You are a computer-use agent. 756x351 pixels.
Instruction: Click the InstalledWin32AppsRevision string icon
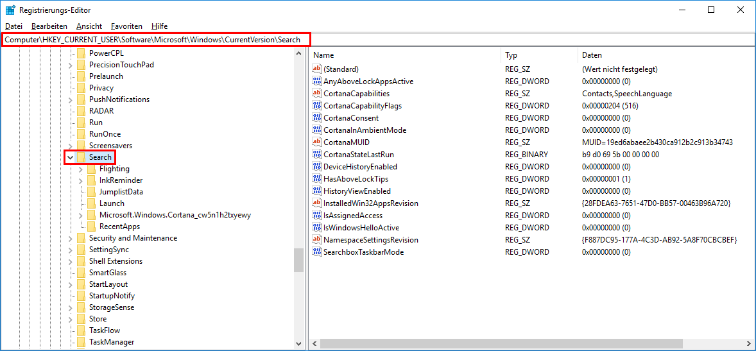(x=317, y=203)
